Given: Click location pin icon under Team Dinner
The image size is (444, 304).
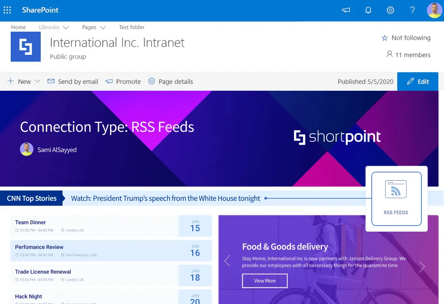Looking at the screenshot, I should click(x=63, y=230).
